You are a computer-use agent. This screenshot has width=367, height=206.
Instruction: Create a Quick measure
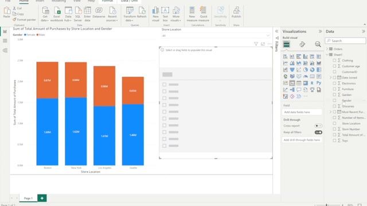coord(204,14)
